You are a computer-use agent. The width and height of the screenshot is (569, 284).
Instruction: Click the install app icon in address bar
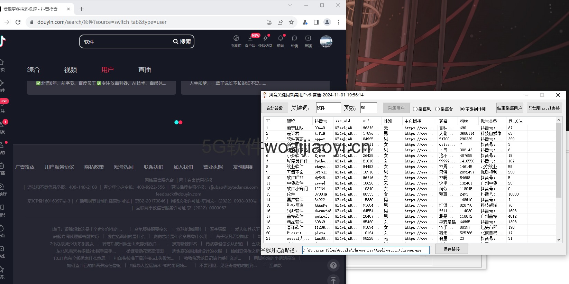[x=269, y=22]
